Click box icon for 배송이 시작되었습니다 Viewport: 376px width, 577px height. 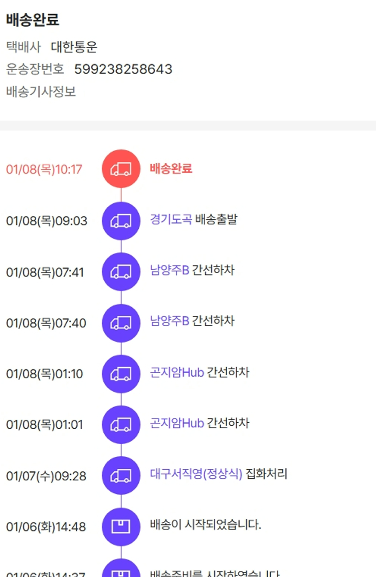point(121,526)
